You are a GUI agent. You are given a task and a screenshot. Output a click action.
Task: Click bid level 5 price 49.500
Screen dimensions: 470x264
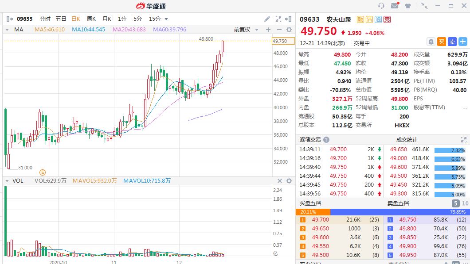click(x=321, y=255)
